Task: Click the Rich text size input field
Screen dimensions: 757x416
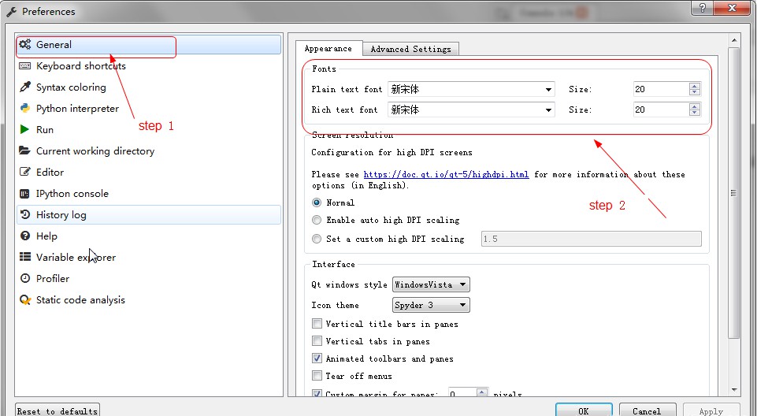Action: pos(662,110)
